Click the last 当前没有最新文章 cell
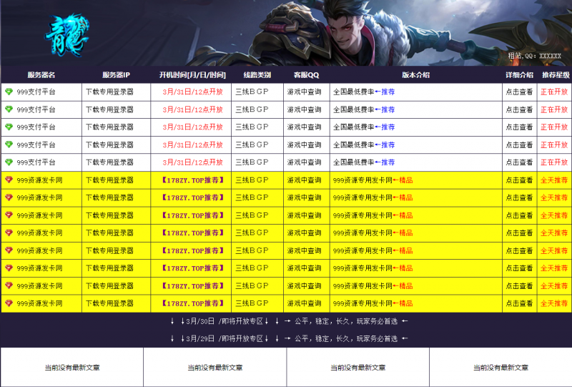The height and width of the screenshot is (387, 572). point(500,367)
